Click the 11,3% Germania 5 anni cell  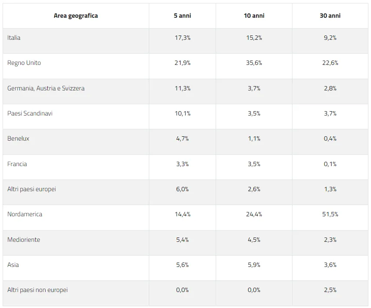pos(182,88)
